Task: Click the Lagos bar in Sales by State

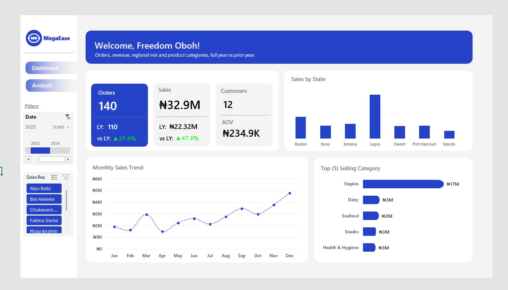Action: pyautogui.click(x=375, y=116)
